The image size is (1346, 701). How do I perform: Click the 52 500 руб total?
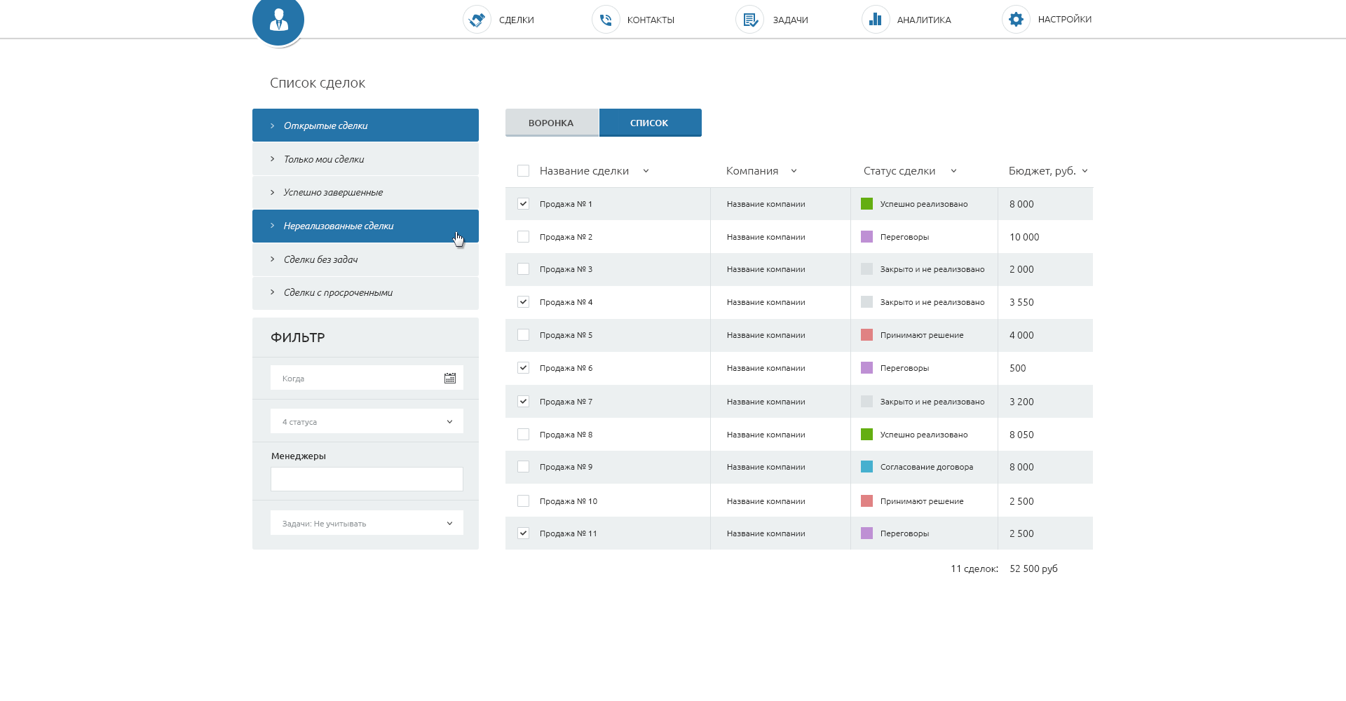[1033, 569]
